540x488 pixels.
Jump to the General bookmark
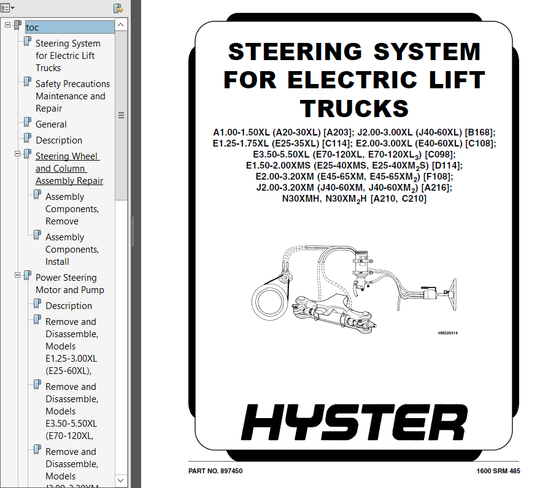tap(51, 124)
